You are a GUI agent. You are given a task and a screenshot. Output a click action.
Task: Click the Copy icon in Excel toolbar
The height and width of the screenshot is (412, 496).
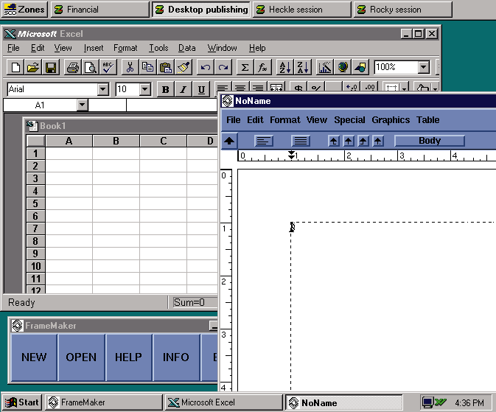(147, 67)
